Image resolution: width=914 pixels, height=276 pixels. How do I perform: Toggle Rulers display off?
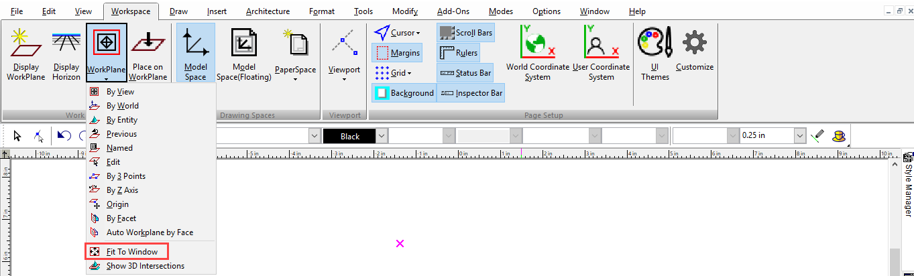coord(459,52)
